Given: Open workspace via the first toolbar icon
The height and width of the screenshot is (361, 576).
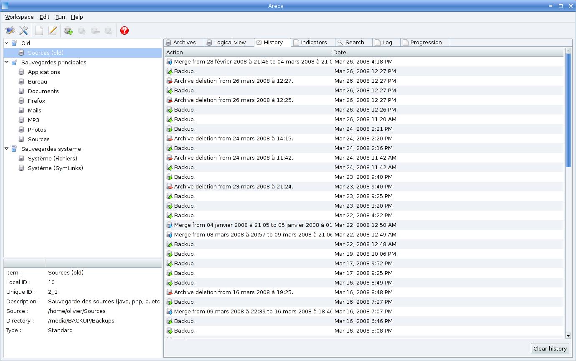Looking at the screenshot, I should pyautogui.click(x=10, y=31).
